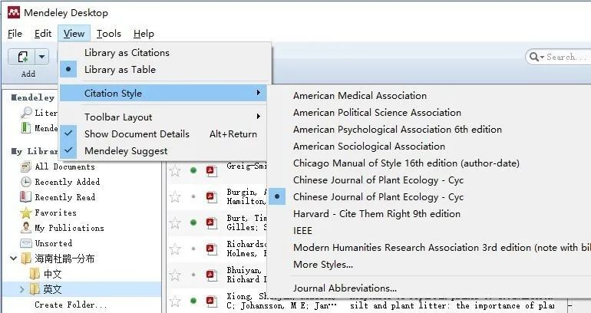Expand the Citation Style submenu
The image size is (591, 313).
click(163, 94)
